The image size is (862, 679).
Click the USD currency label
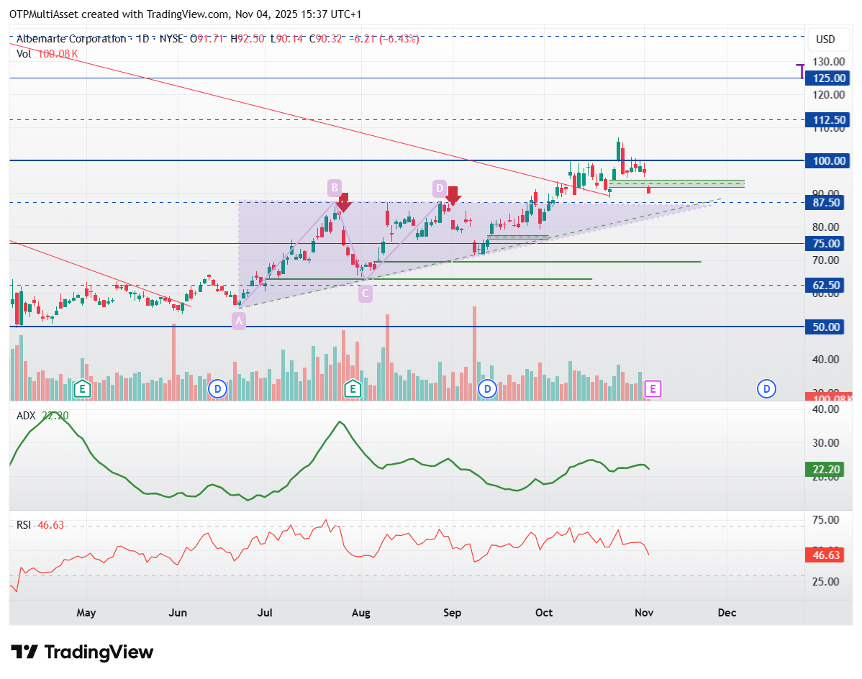tap(825, 40)
